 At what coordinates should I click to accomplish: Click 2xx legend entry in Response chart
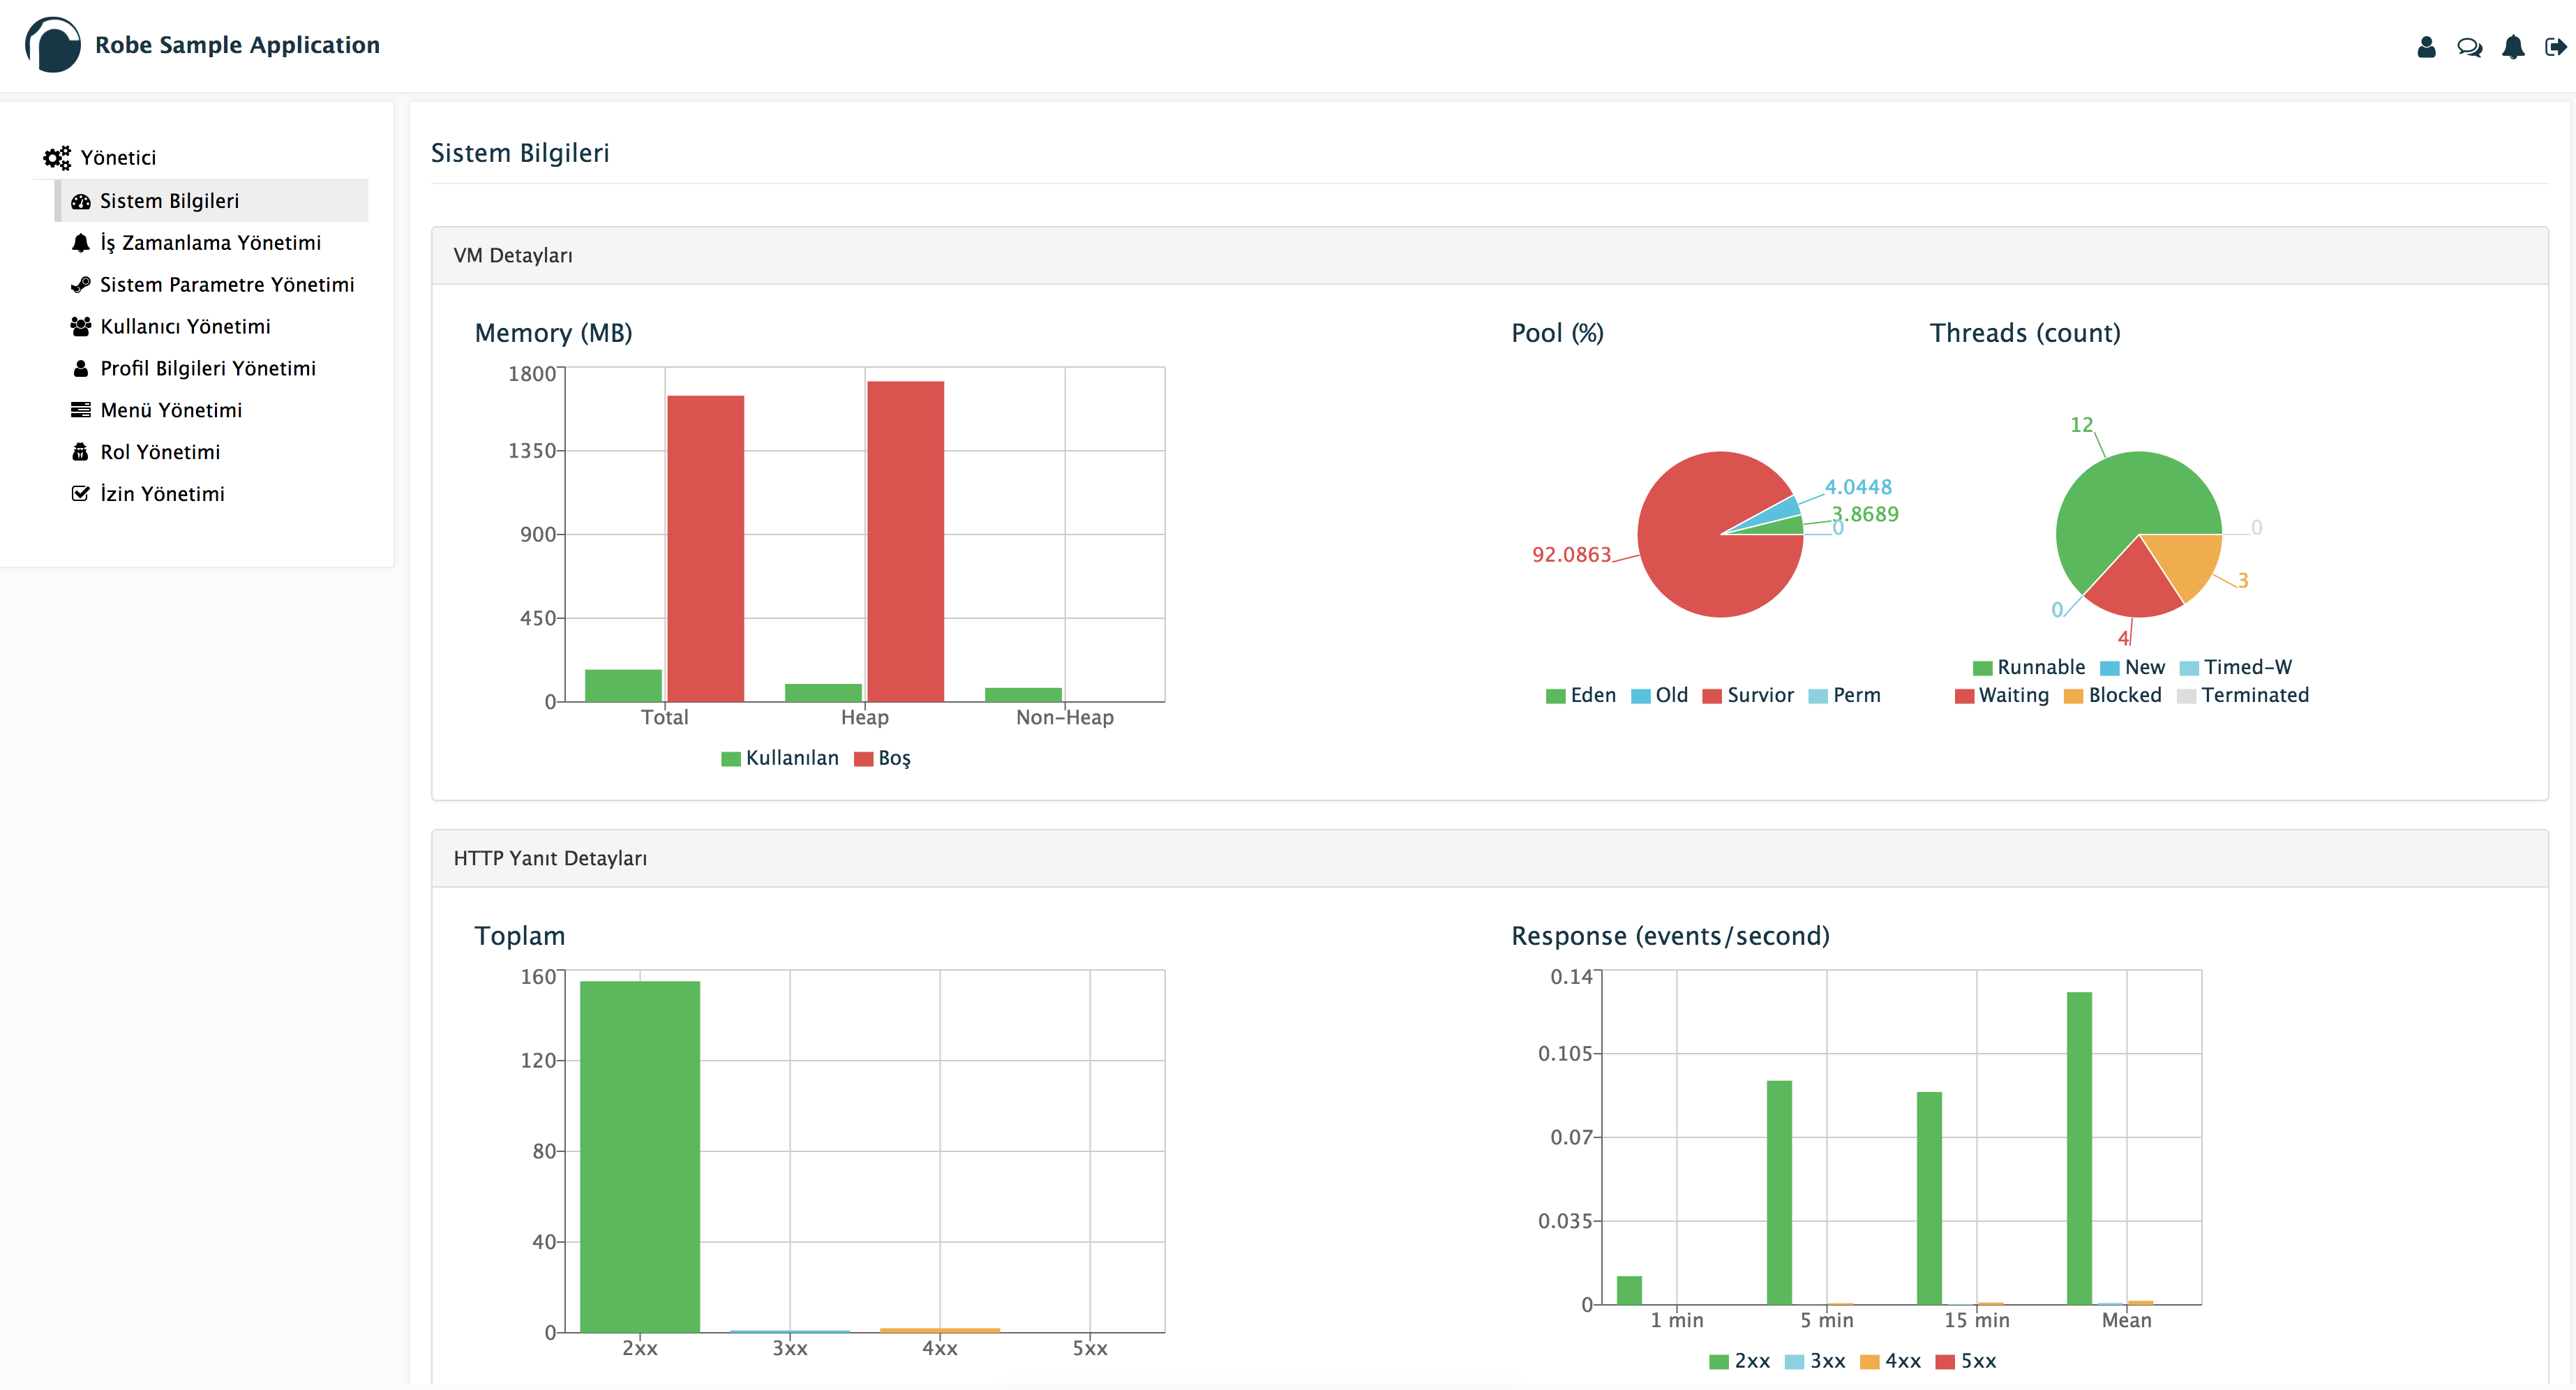click(x=1739, y=1362)
